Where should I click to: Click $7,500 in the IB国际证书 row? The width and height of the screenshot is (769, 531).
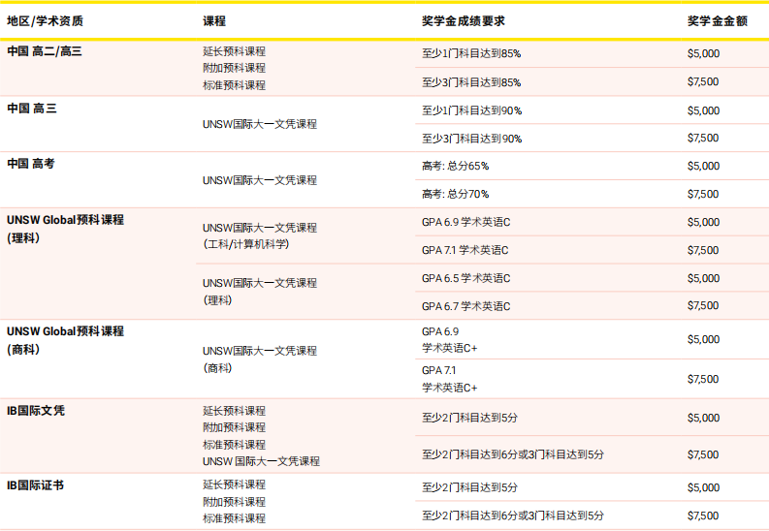click(x=703, y=515)
